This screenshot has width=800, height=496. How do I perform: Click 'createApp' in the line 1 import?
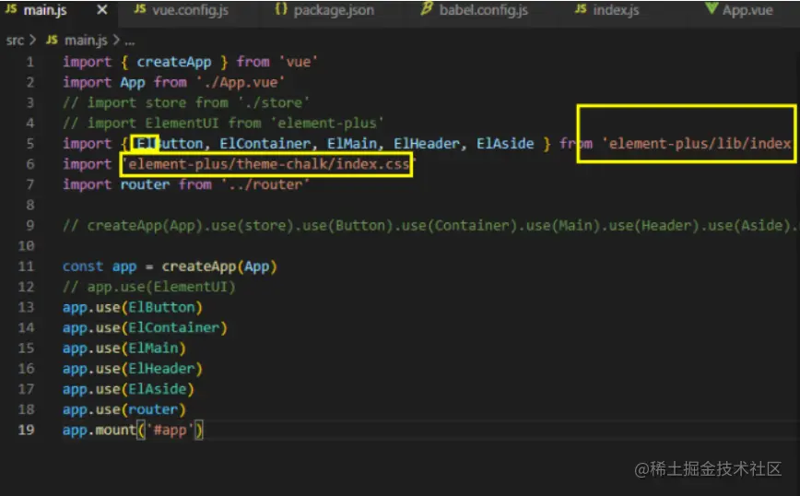pyautogui.click(x=173, y=63)
